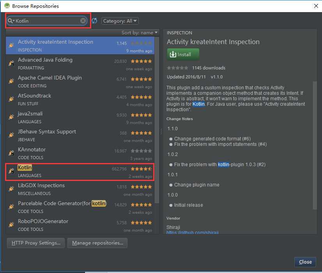Click the Shiraji vendor name

click(x=173, y=227)
